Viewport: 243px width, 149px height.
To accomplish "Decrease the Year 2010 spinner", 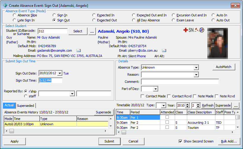I will pos(188,107).
